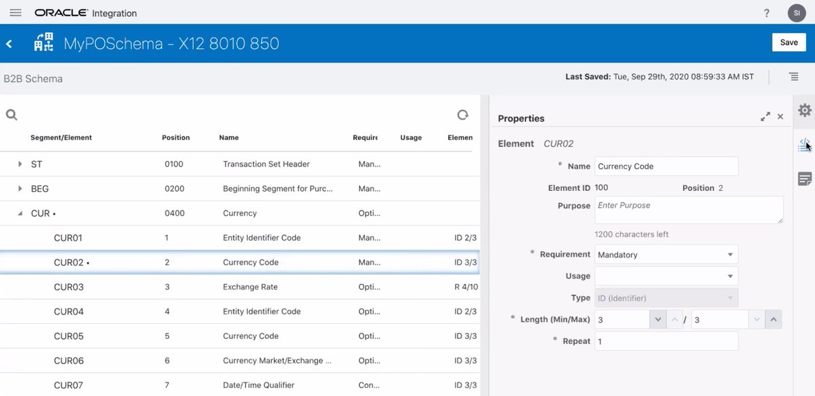Open the Requirement dropdown
The image size is (815, 396).
coord(666,255)
